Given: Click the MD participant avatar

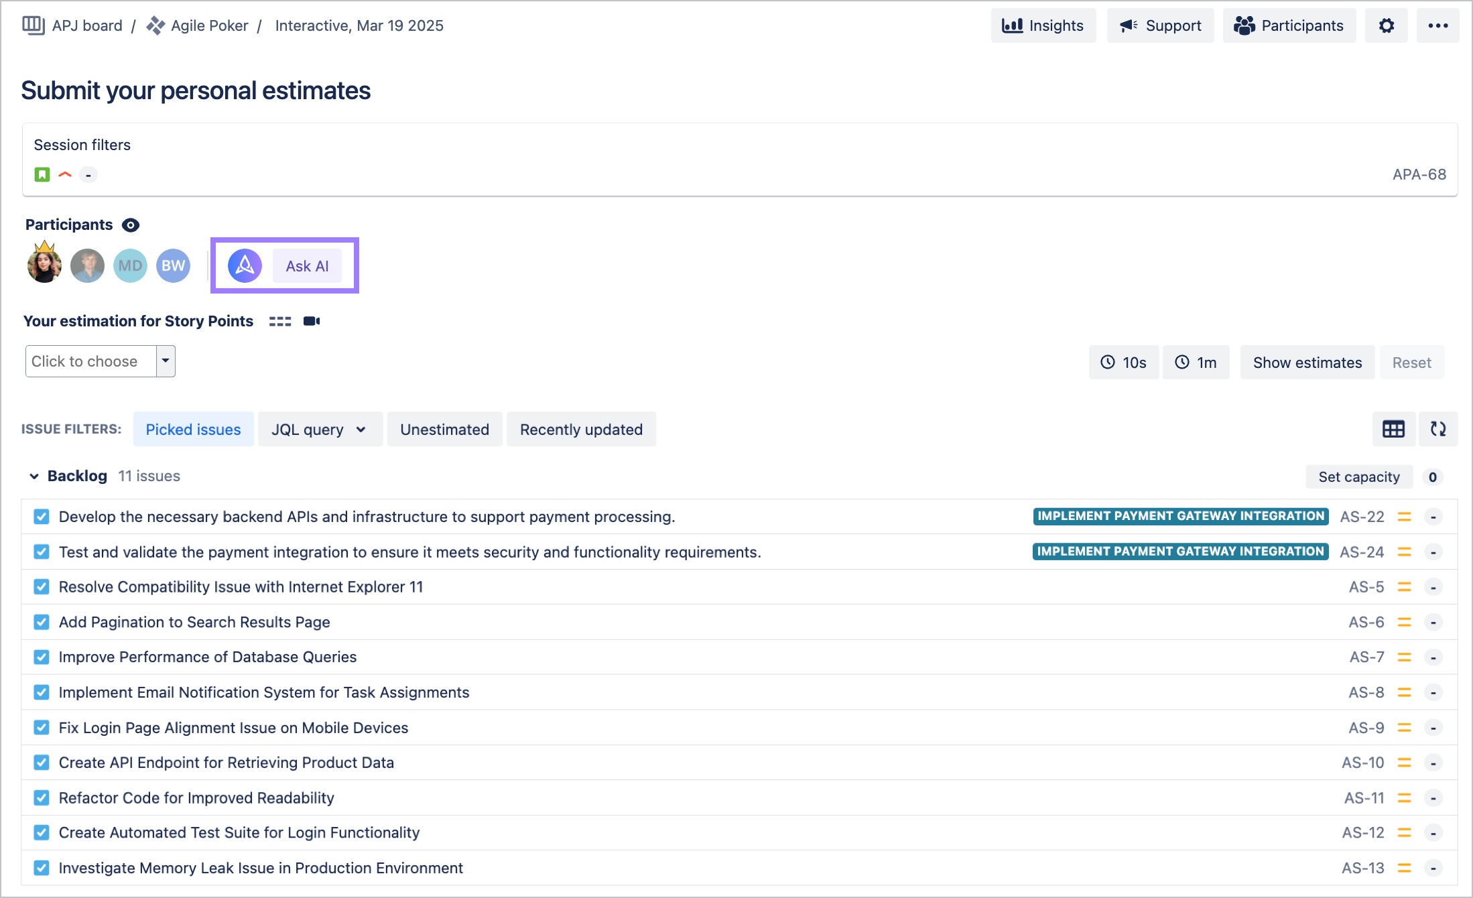Looking at the screenshot, I should [130, 266].
